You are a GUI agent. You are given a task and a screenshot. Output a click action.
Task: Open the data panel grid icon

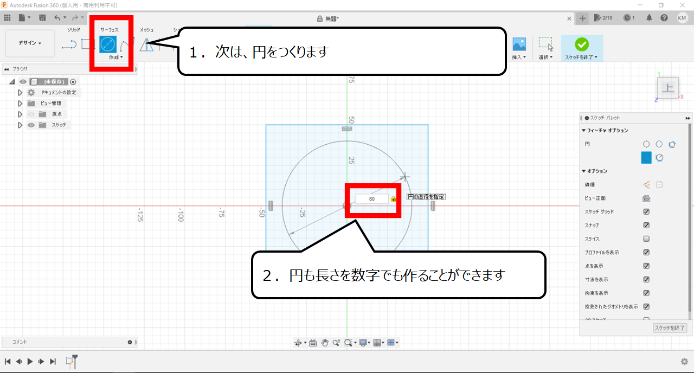8,18
